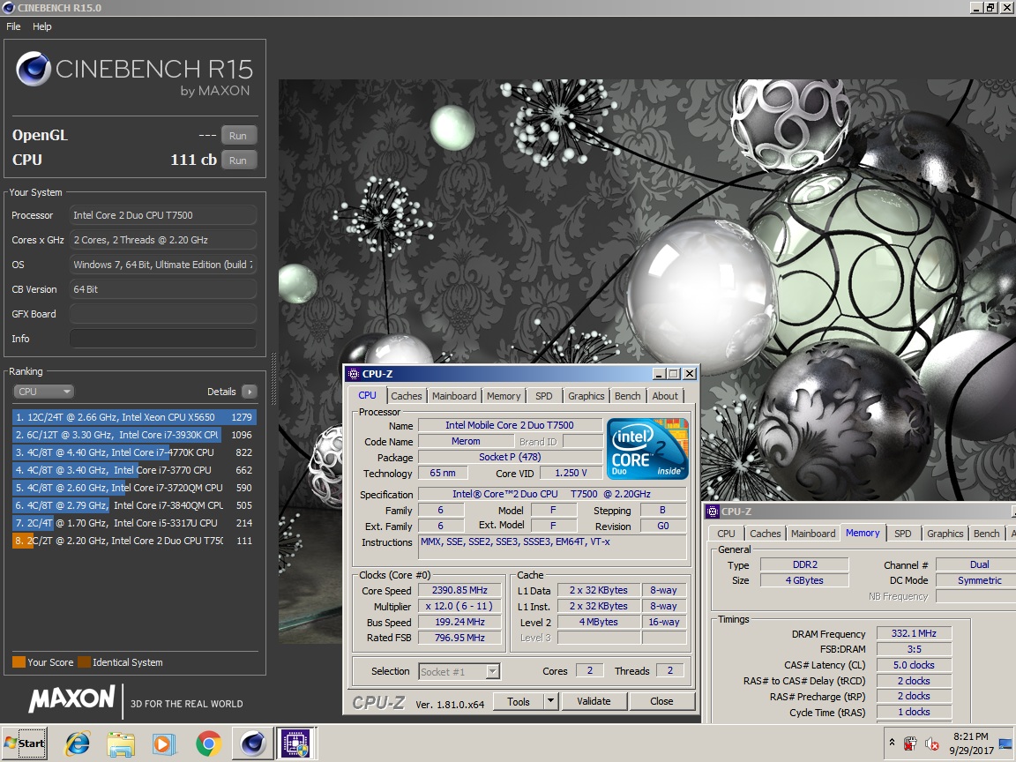Click the Core Speed value 2390.85 MHz

[459, 590]
